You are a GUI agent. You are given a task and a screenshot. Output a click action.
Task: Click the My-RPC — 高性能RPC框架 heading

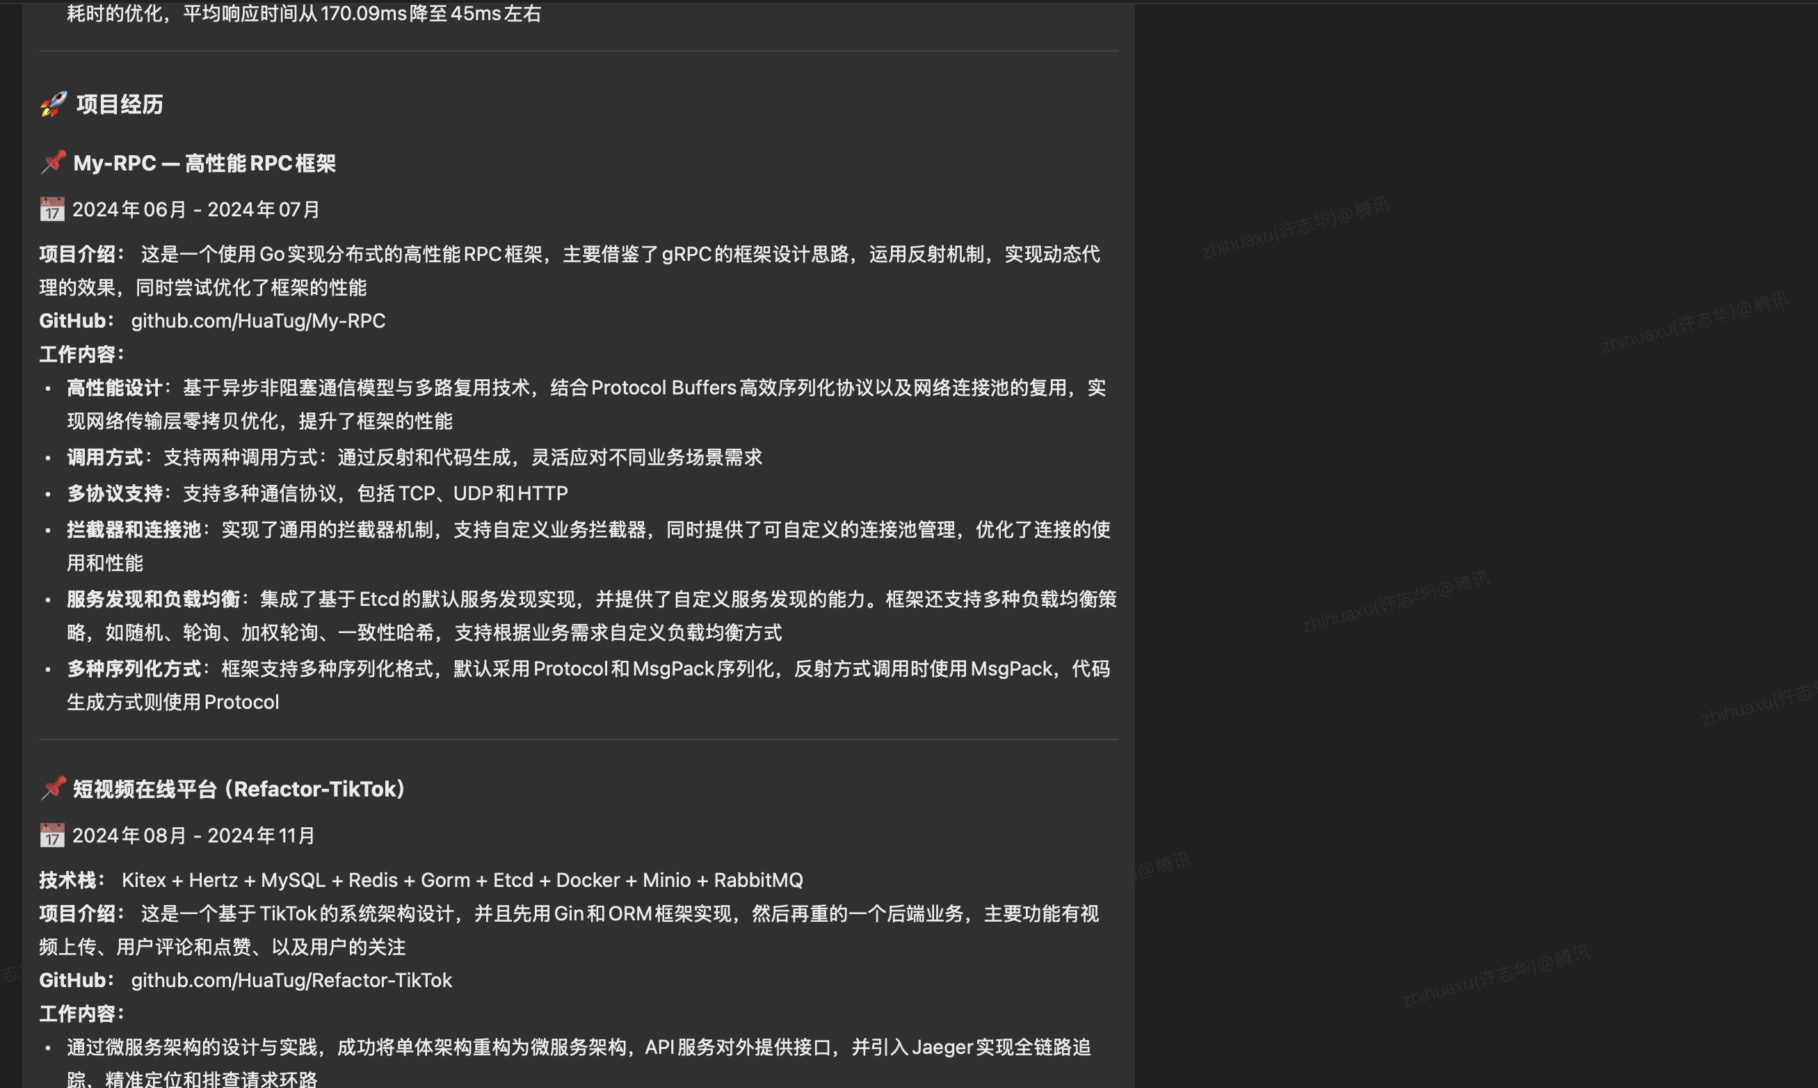pyautogui.click(x=204, y=163)
